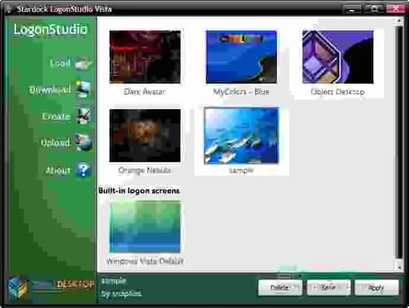Click the Upload globe icon
409x308 pixels.
(83, 142)
